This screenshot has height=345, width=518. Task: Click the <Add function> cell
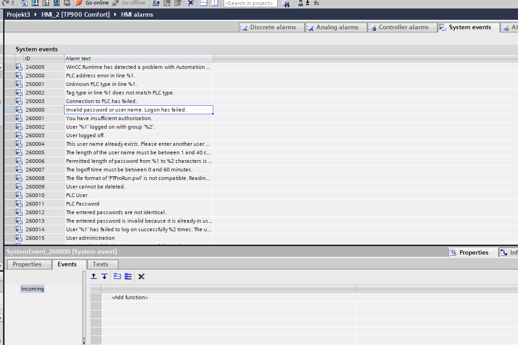[x=228, y=297]
